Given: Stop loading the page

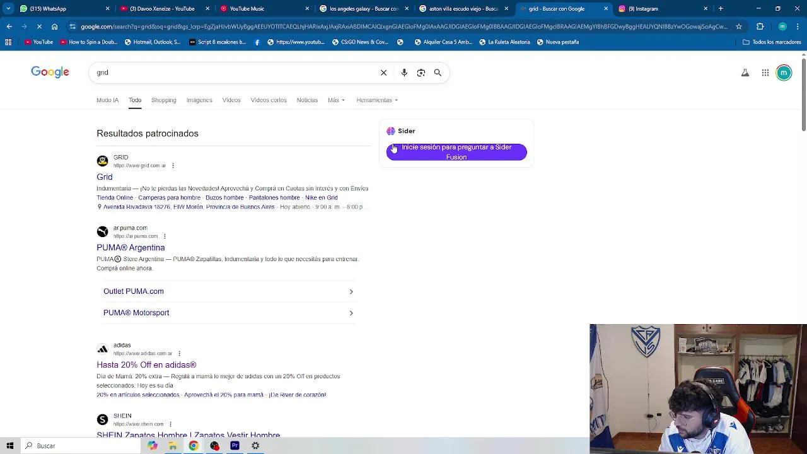Looking at the screenshot, I should (x=39, y=26).
